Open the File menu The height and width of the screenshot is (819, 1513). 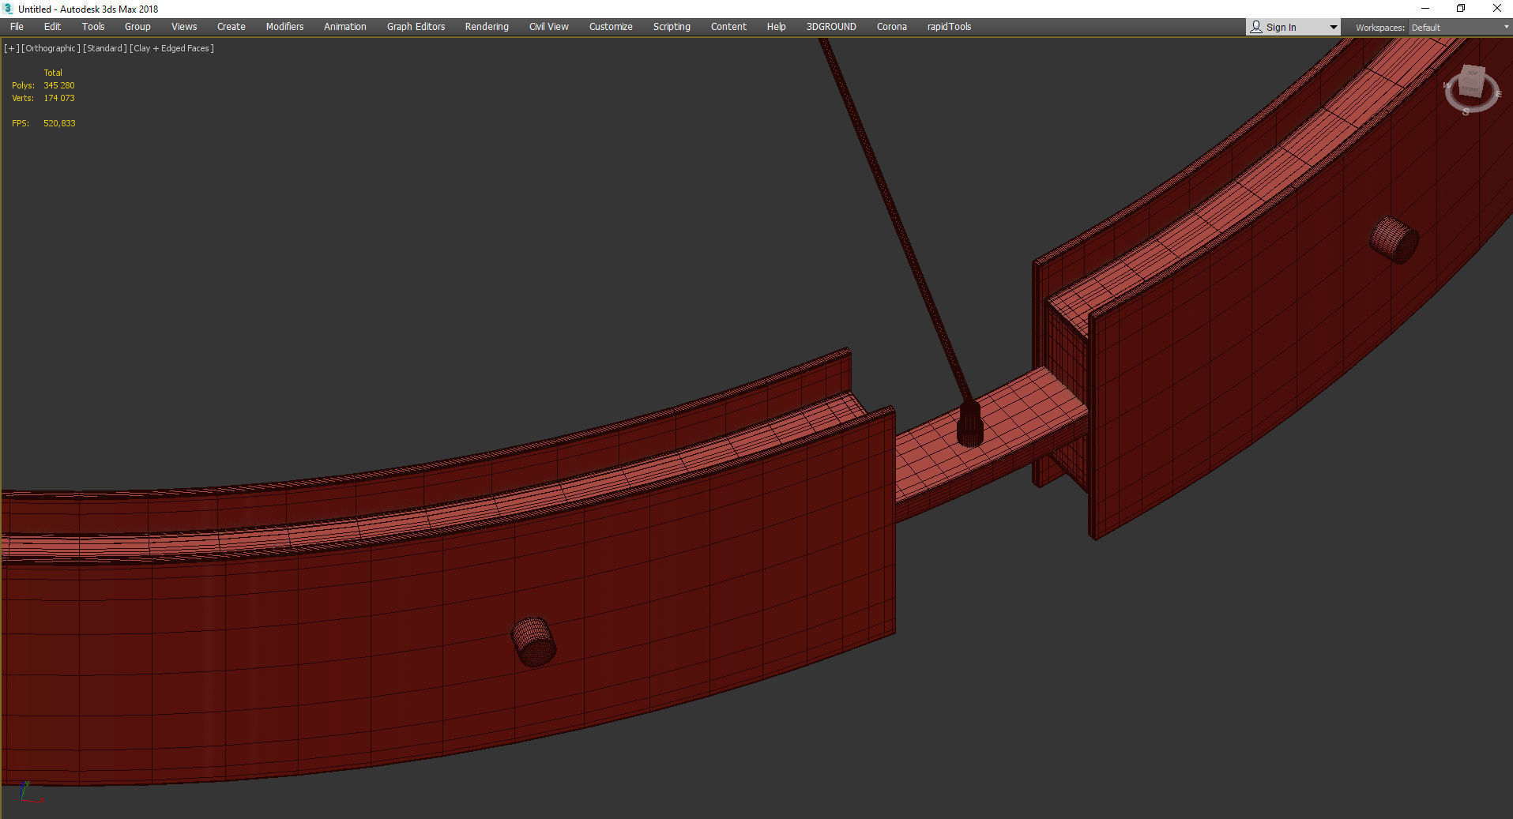17,27
